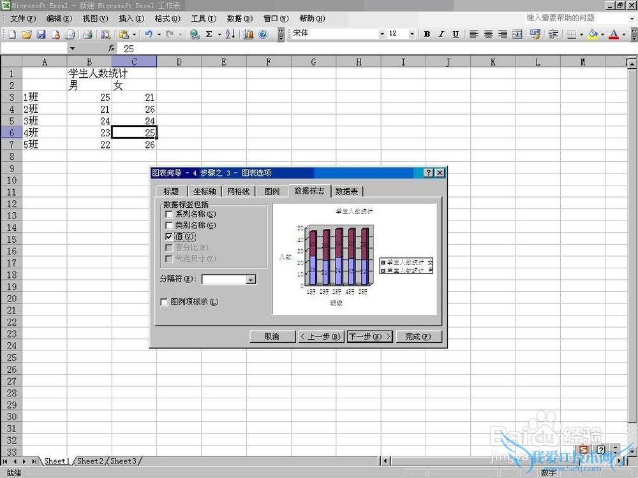Select the Sheet2 worksheet tab
Viewport: 638px width, 478px height.
click(x=89, y=461)
